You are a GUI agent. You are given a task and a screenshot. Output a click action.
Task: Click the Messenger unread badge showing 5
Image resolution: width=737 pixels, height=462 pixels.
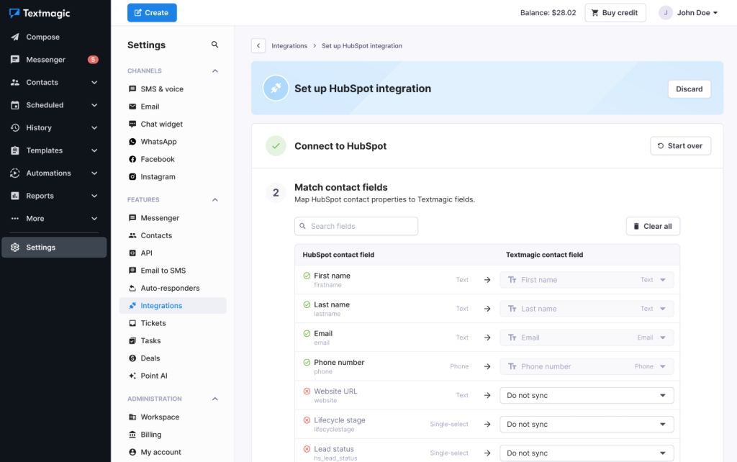[93, 60]
